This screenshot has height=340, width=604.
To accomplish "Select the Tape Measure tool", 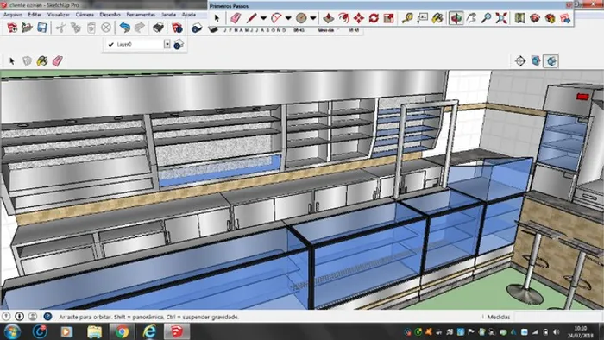I will pos(407,18).
